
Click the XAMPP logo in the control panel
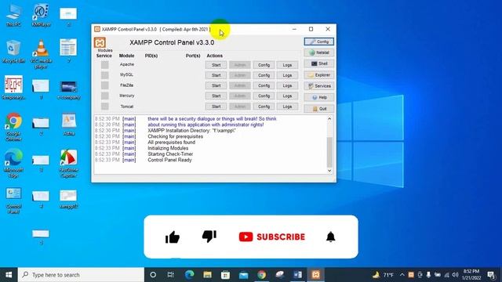coord(100,42)
